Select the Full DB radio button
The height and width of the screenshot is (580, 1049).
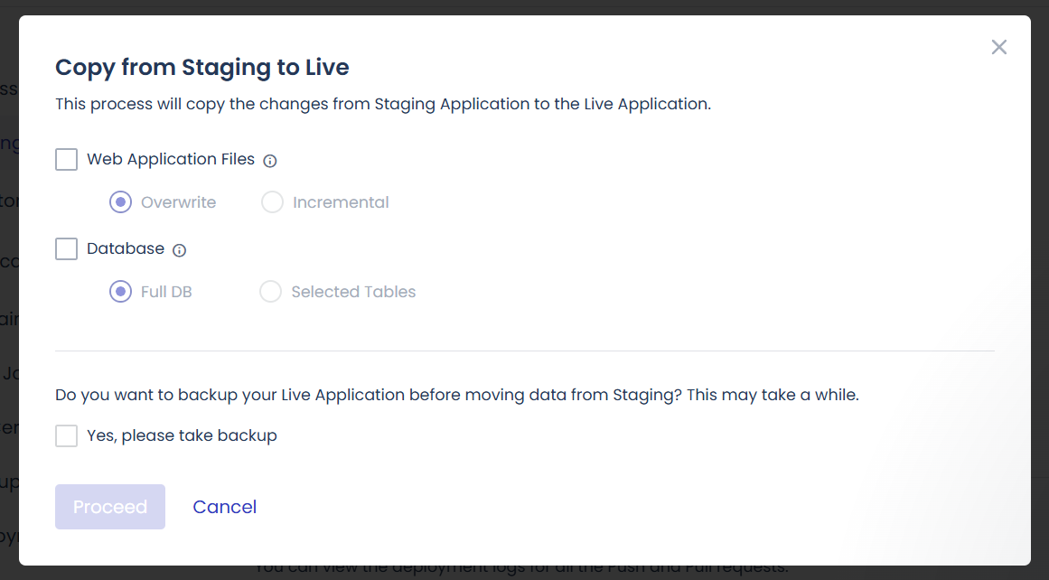click(120, 292)
